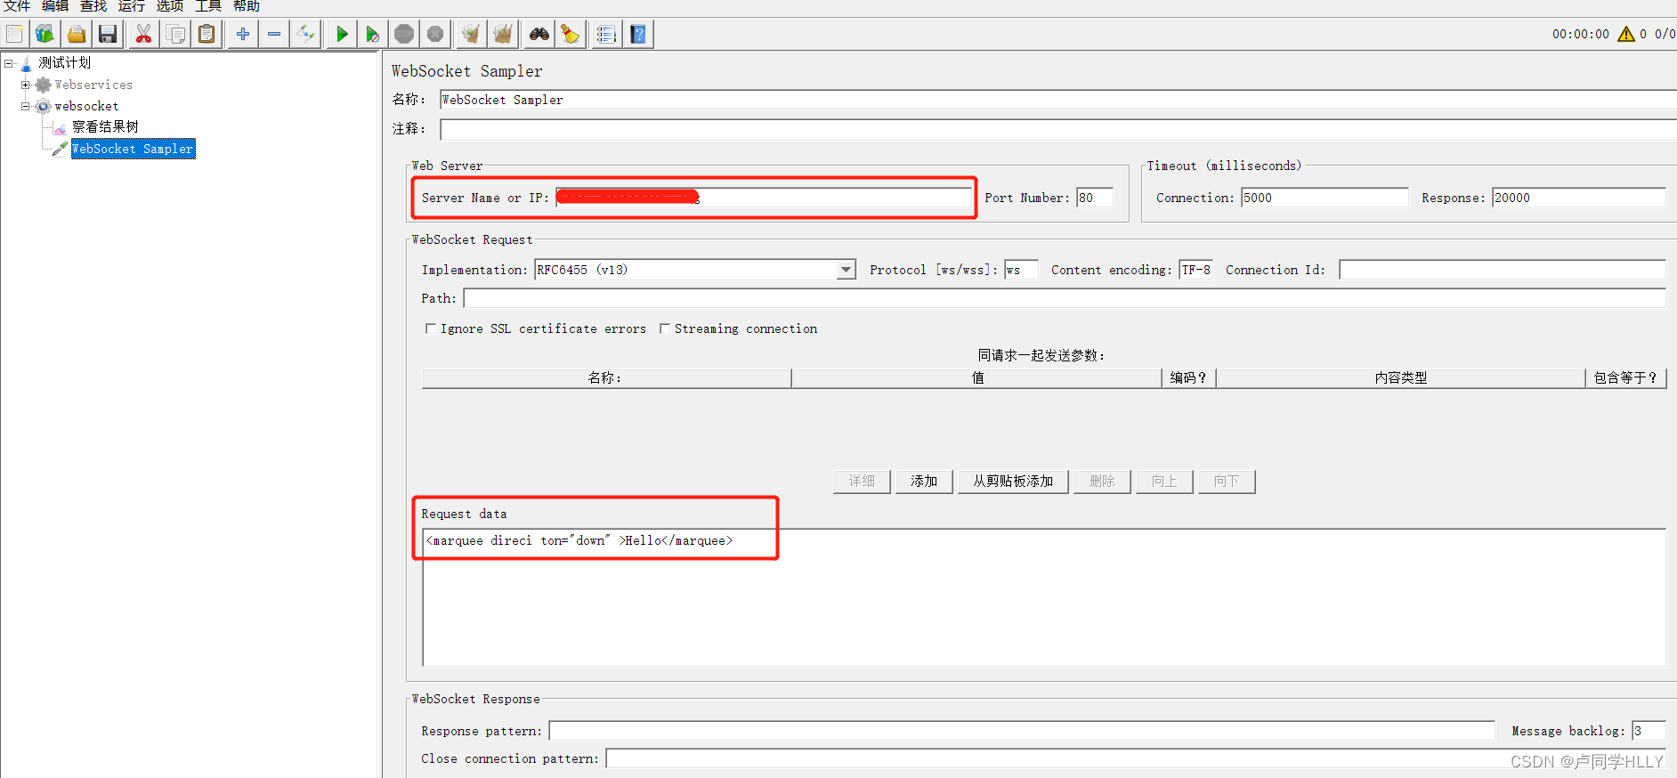Click the 内容类型 column header
Screen dimensions: 1677x778
1400,378
